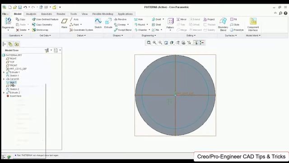
Task: Click the Refit view icon
Action: click(149, 43)
